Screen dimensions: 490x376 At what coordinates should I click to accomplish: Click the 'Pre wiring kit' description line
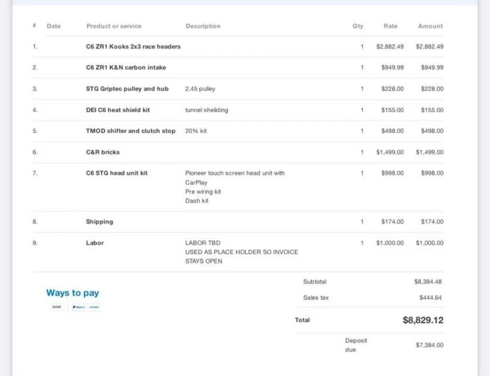coord(203,192)
